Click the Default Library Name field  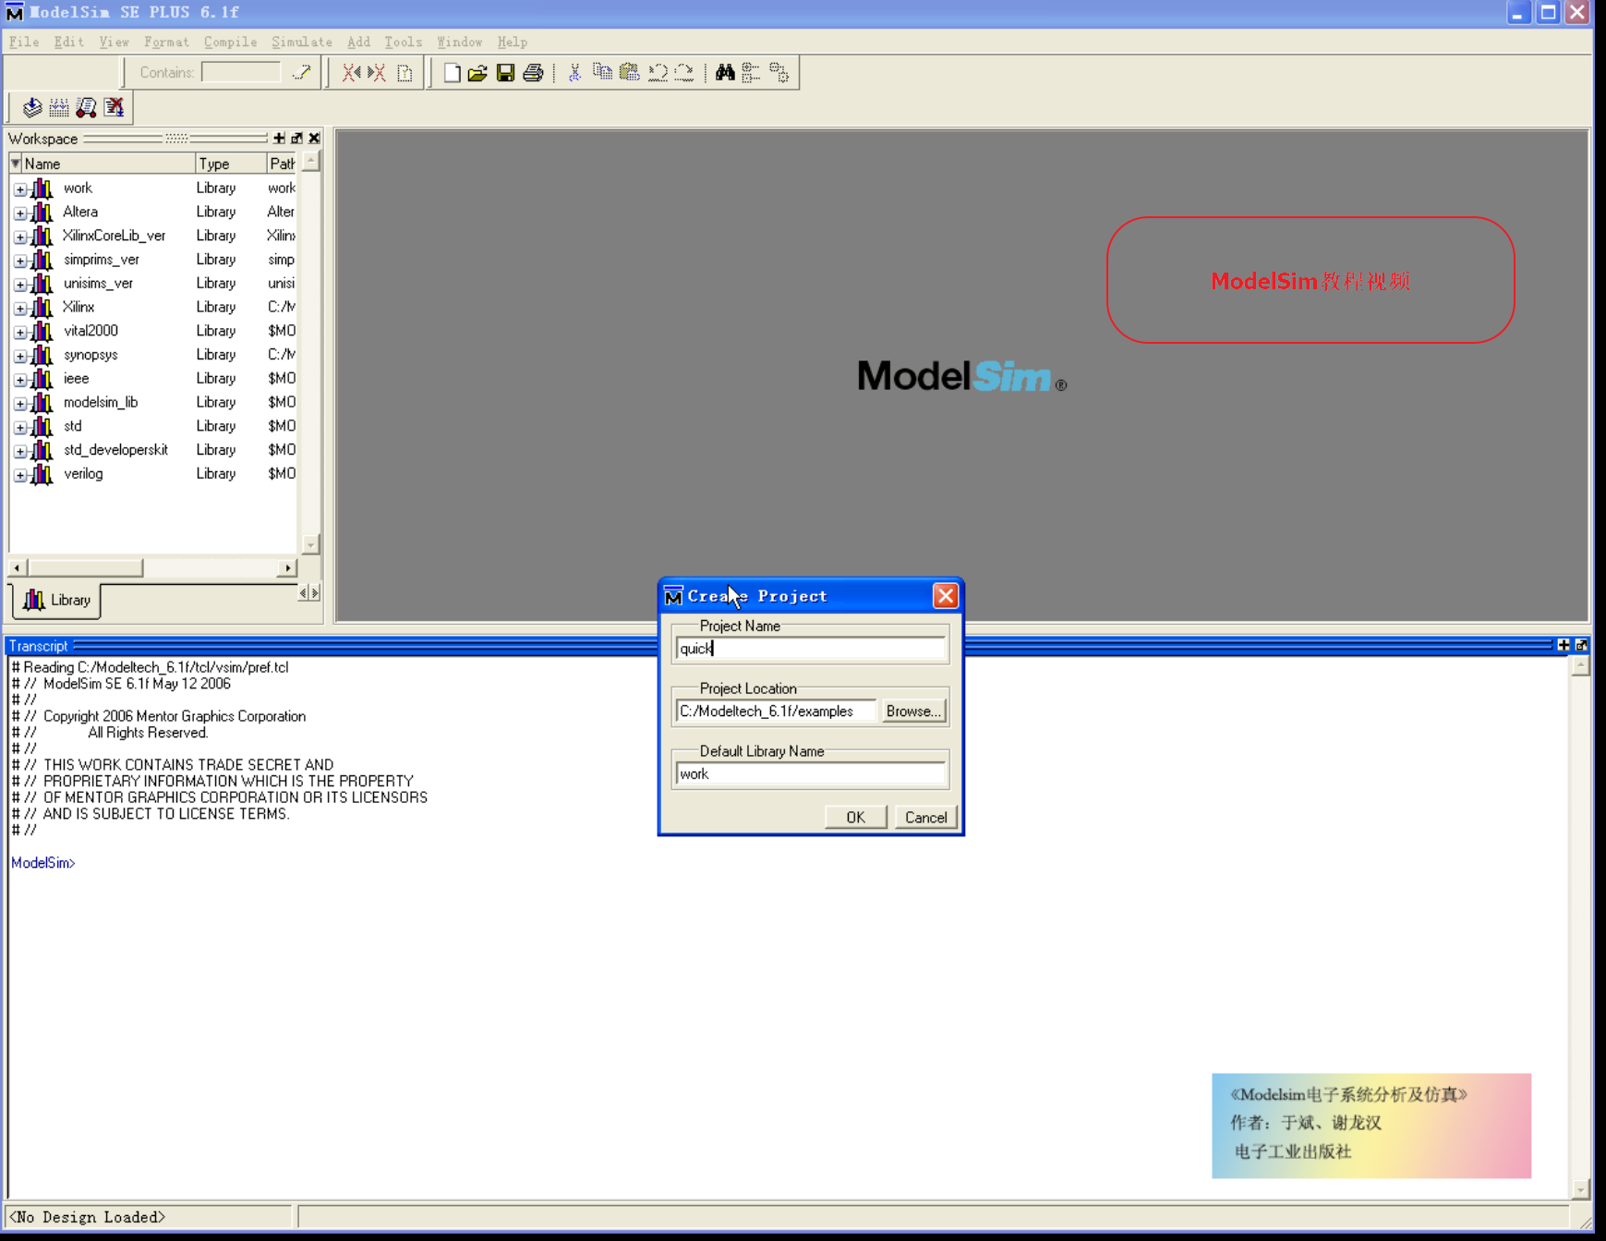[x=810, y=774]
